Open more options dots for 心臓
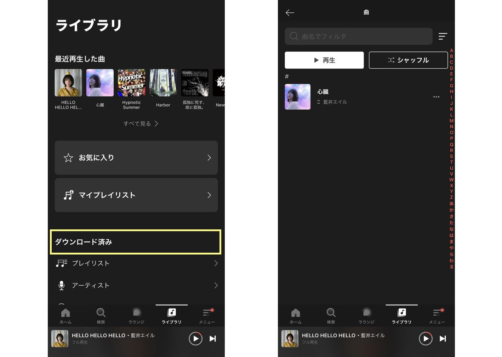The width and height of the screenshot is (502, 357). tap(437, 97)
